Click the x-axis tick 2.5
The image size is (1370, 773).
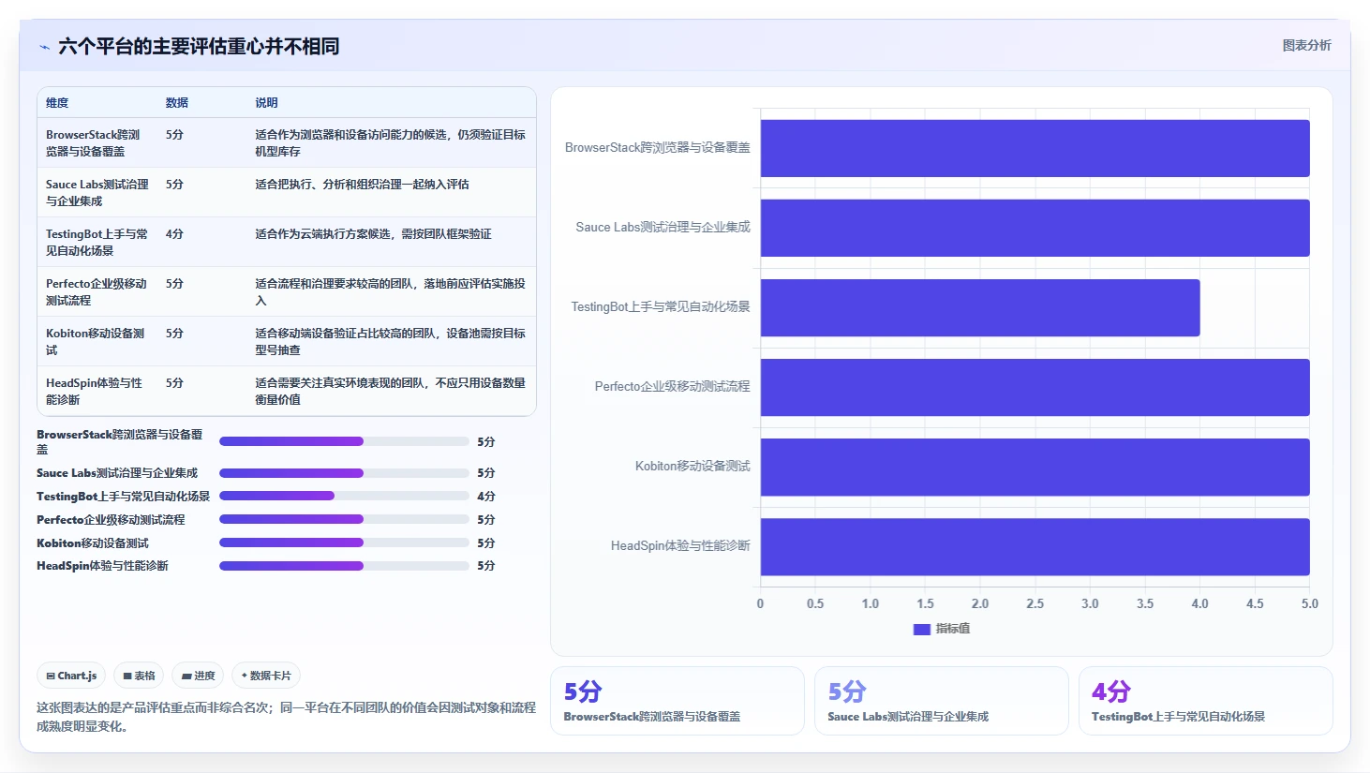[1035, 604]
